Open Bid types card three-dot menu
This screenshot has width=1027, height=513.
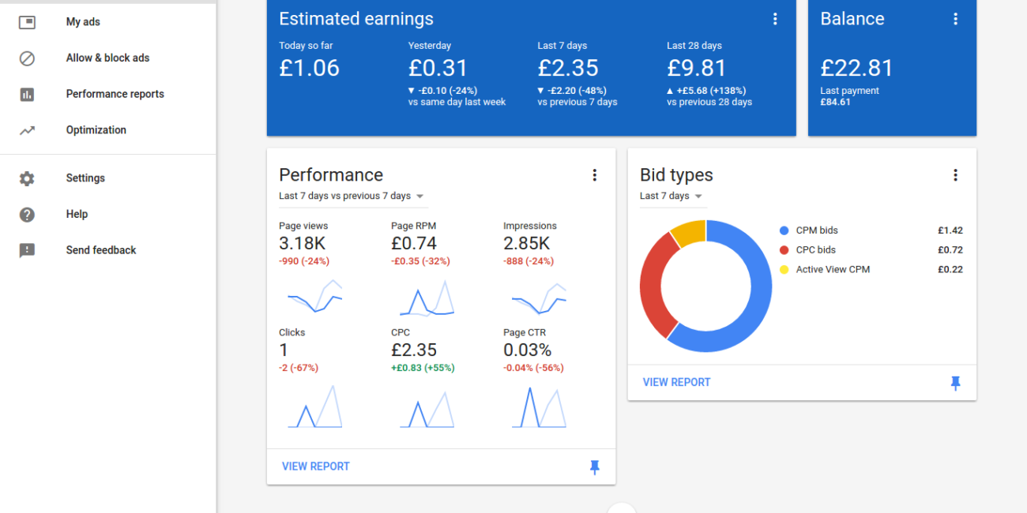coord(955,175)
